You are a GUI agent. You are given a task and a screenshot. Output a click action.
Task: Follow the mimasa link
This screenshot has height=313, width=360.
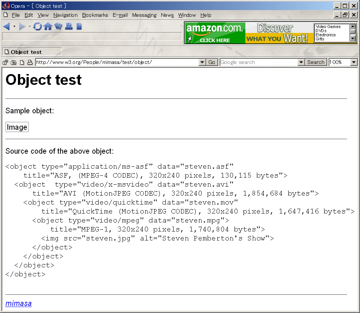(19, 303)
